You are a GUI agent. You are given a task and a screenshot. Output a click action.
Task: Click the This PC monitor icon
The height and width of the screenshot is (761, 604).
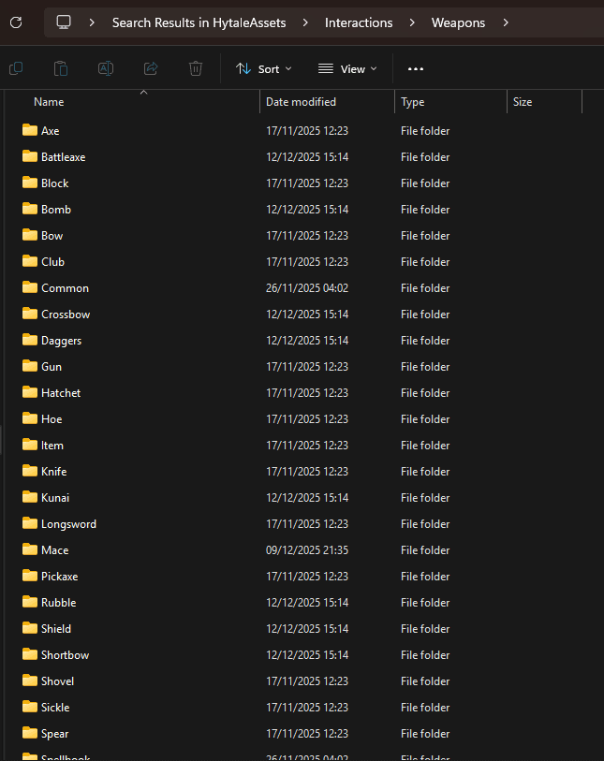[64, 22]
